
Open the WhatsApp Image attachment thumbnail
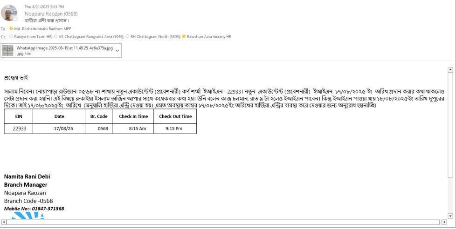[x=8, y=51]
